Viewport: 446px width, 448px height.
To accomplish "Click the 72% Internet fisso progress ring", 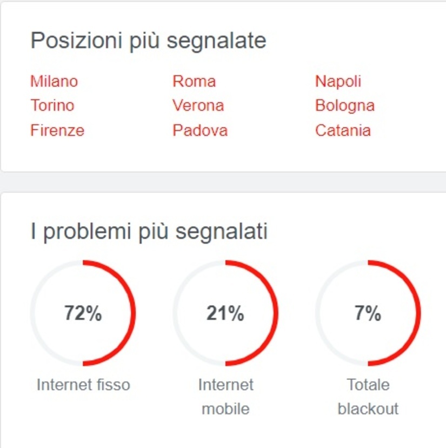I will click(x=84, y=313).
